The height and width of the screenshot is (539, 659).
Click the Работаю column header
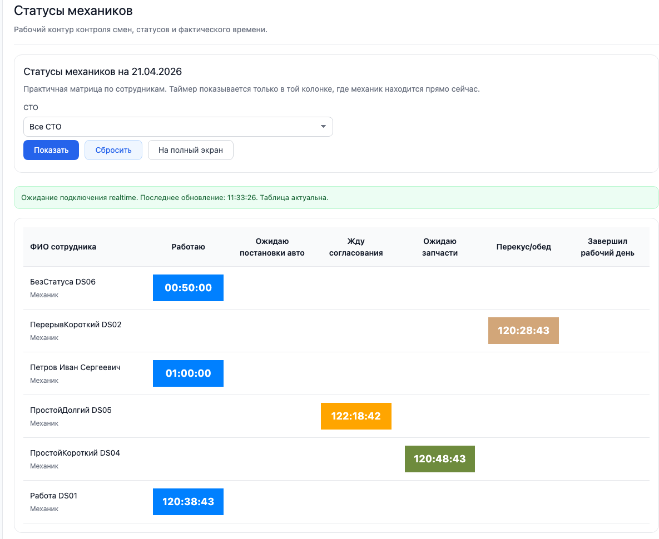[x=188, y=247]
